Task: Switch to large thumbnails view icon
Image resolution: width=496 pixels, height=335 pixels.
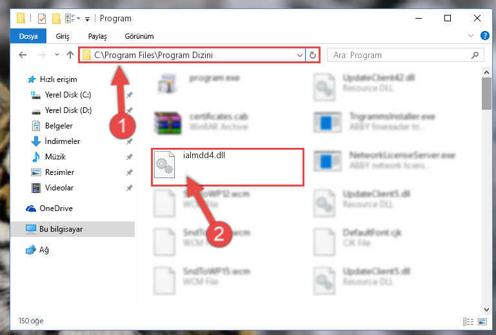Action: (482, 321)
